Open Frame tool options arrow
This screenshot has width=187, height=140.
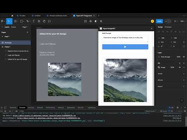pyautogui.click(x=18, y=21)
